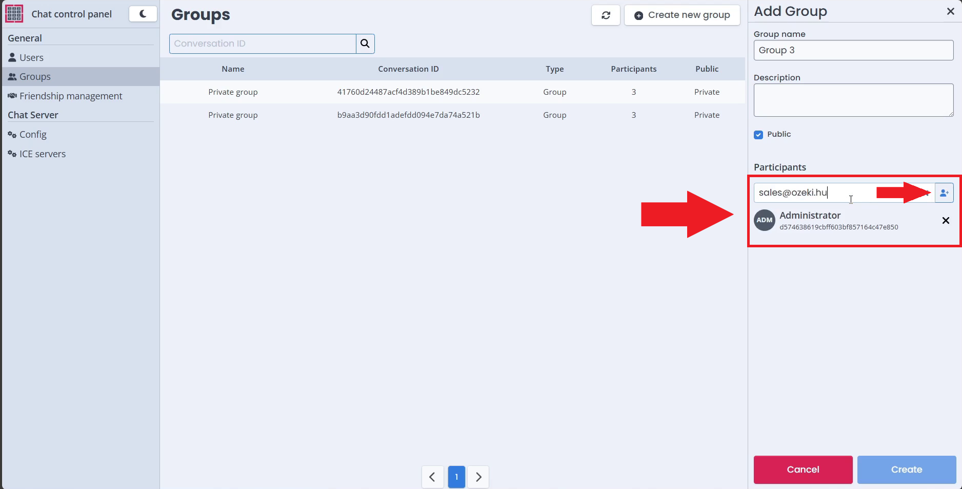Image resolution: width=962 pixels, height=489 pixels.
Task: Close the Add Group panel
Action: coord(950,11)
